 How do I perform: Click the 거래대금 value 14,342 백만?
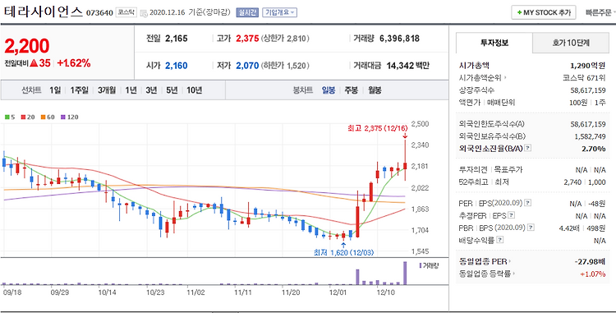tap(407, 66)
